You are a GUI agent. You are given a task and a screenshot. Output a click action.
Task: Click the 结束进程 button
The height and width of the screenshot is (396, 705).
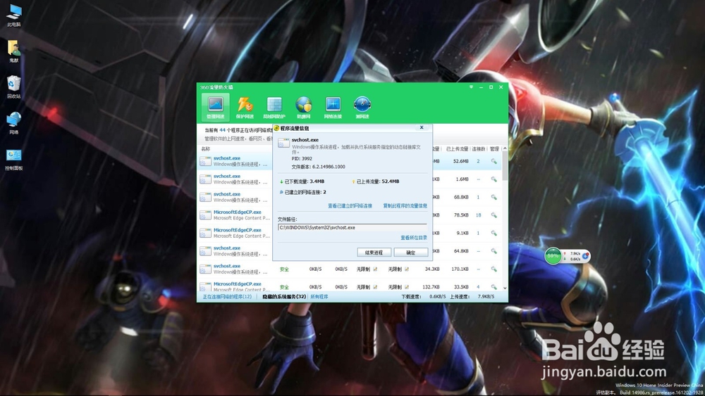tap(374, 253)
